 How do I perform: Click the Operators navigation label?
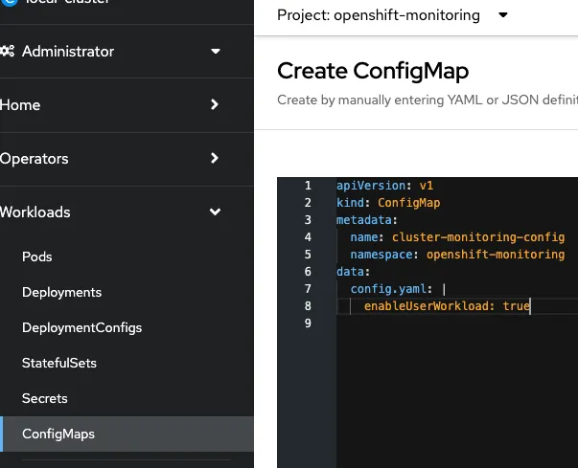35,159
